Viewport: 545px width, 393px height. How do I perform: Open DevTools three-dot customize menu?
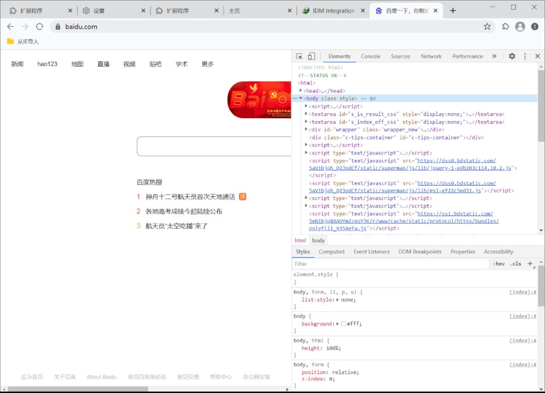525,57
